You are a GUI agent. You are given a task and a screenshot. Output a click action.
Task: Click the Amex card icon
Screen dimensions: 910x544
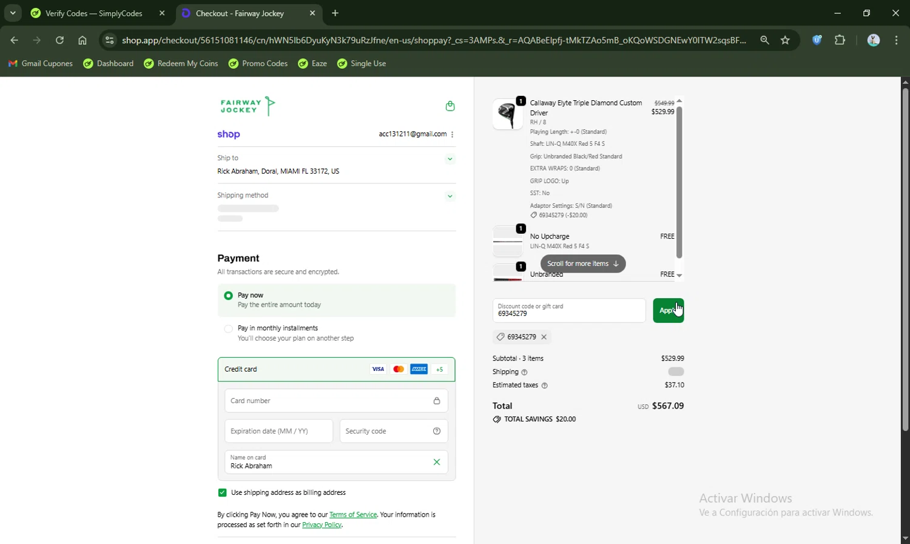419,369
